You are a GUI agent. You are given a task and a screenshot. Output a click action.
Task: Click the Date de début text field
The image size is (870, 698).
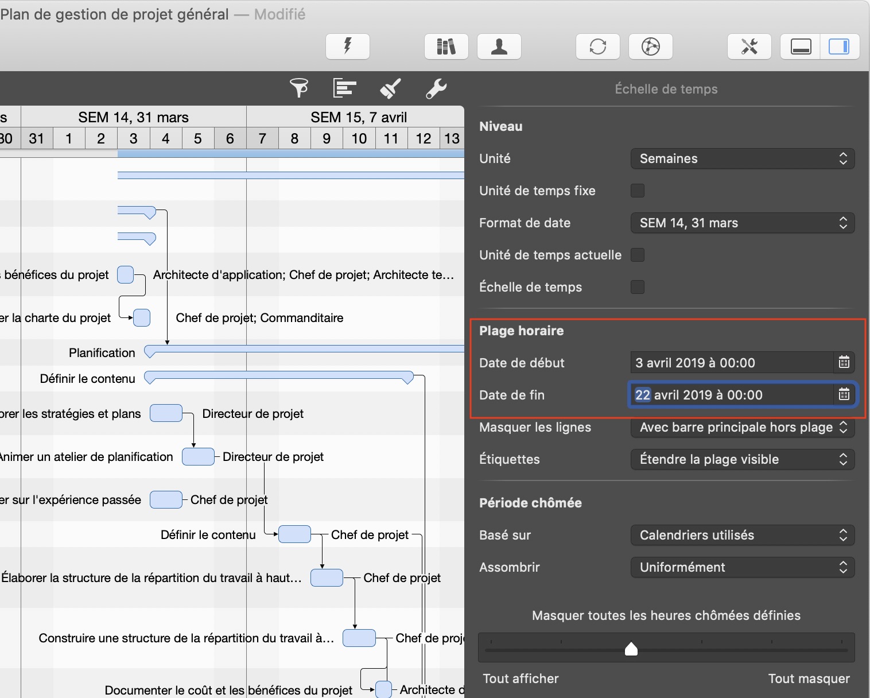731,363
